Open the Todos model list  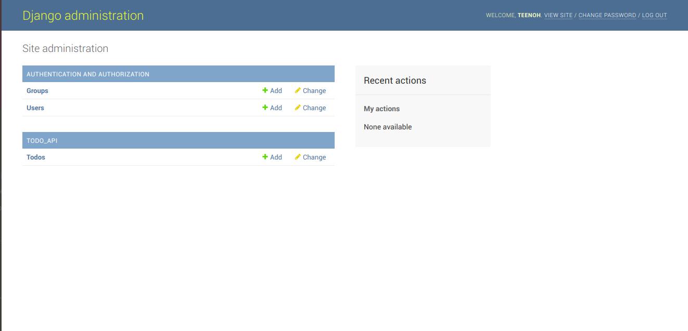coord(35,157)
